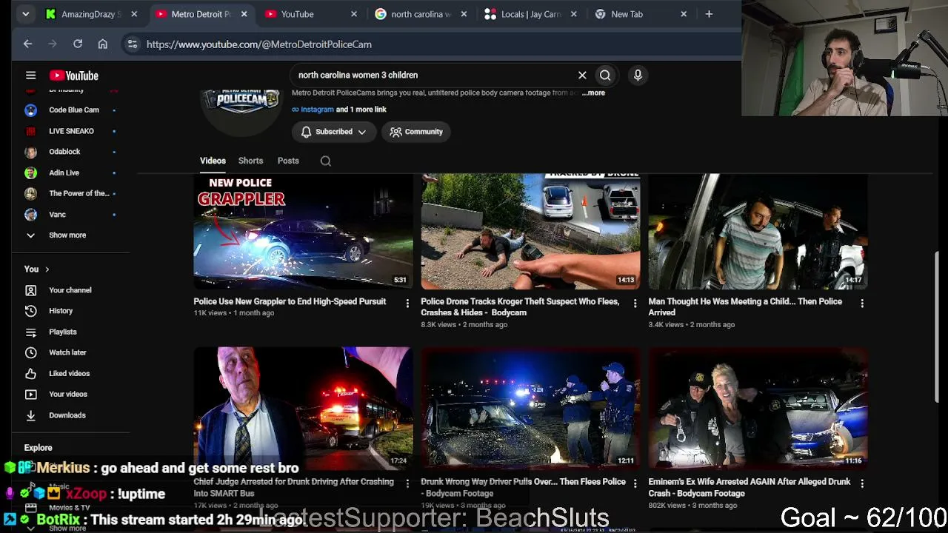Open the browser home page button

point(103,44)
